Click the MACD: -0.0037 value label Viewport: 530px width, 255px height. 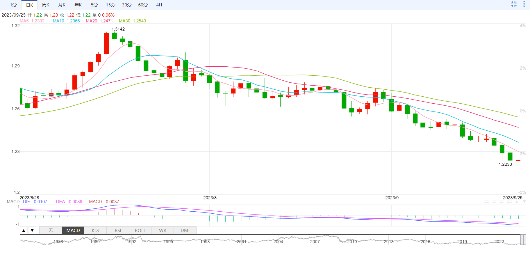104,202
